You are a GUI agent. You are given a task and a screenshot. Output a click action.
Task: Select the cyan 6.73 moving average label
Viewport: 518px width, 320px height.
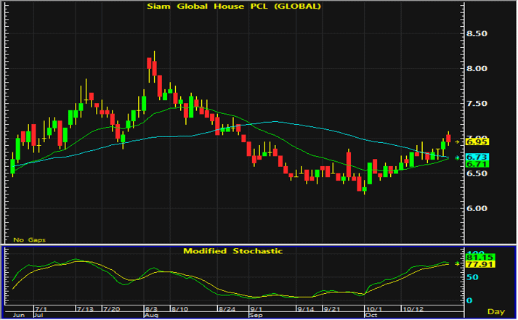pyautogui.click(x=477, y=157)
